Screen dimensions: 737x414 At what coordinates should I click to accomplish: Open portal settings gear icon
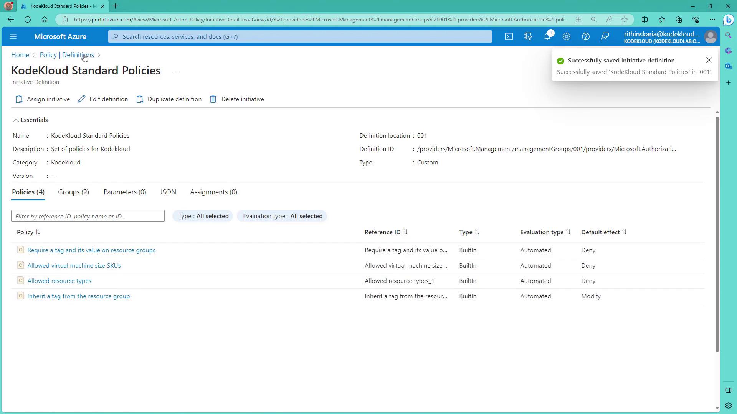[x=566, y=36]
